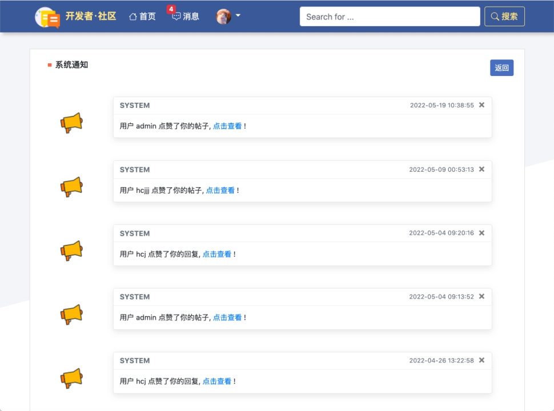Click timestamp 2022-05-09 00:53:13
Image resolution: width=554 pixels, height=411 pixels.
(x=441, y=170)
